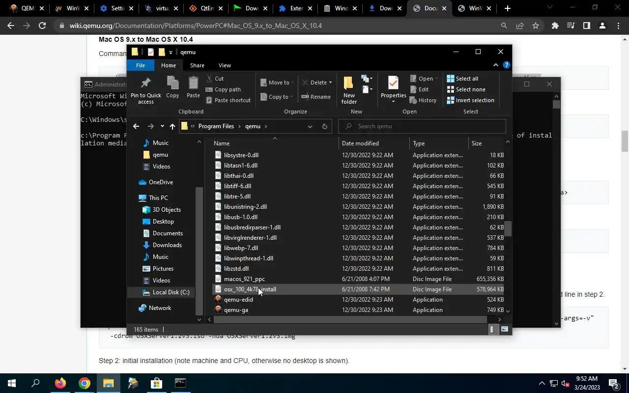Click Edit in Open group
Screen dimensions: 629x393
[x=419, y=89]
